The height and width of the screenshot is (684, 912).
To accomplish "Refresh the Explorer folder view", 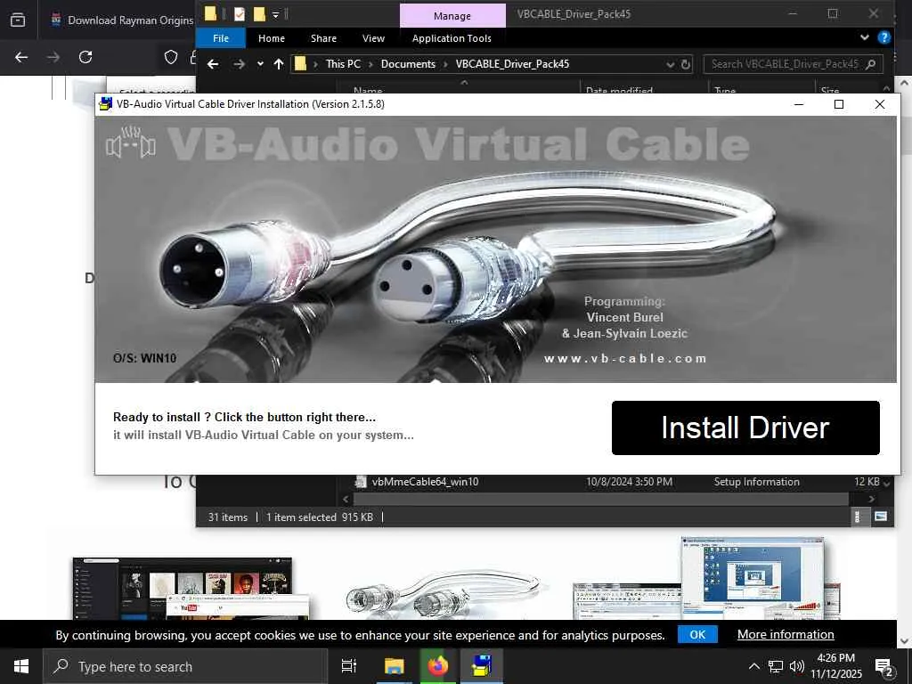I will coord(686,64).
